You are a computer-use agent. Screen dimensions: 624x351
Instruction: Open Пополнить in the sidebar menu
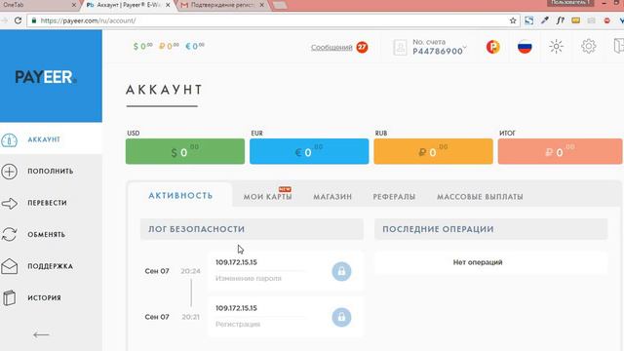pyautogui.click(x=50, y=172)
